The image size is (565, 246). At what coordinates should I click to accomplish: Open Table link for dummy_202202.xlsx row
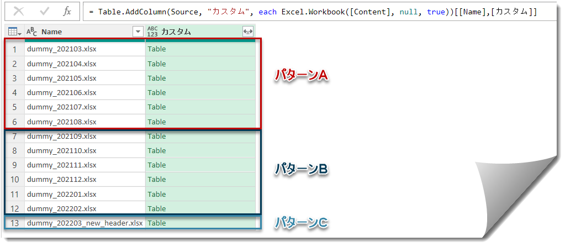click(157, 209)
